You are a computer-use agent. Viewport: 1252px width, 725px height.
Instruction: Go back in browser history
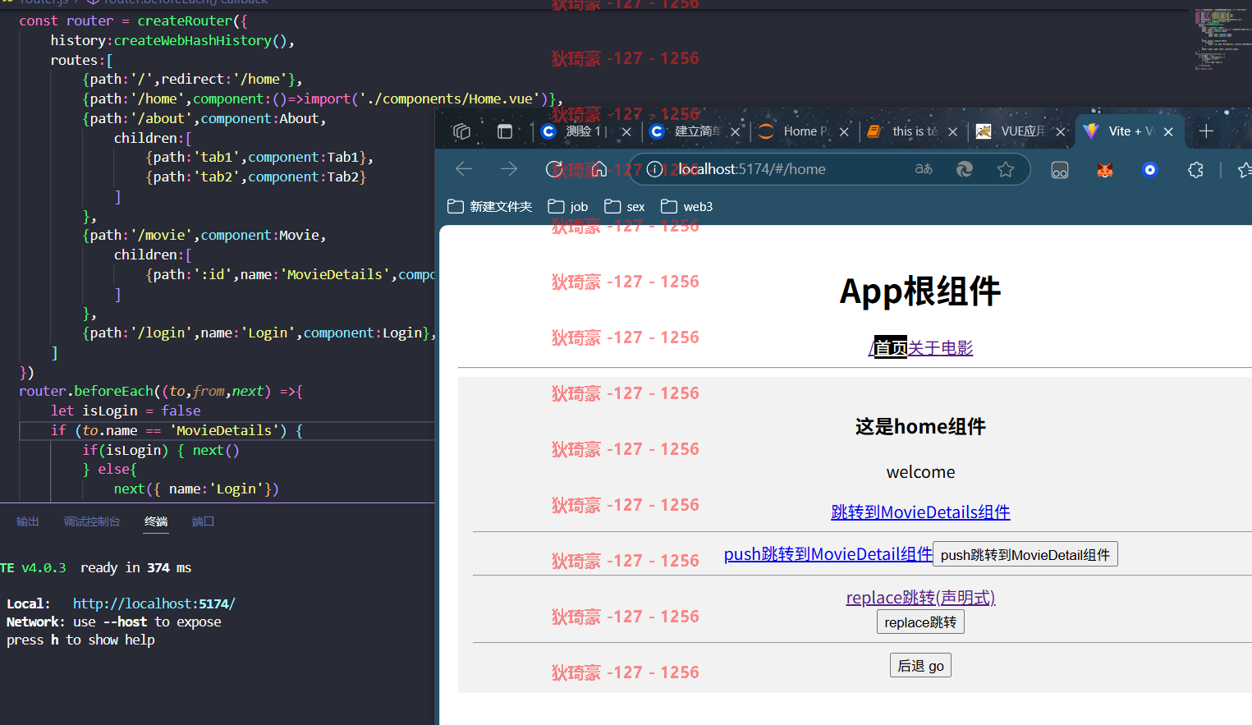coord(464,169)
